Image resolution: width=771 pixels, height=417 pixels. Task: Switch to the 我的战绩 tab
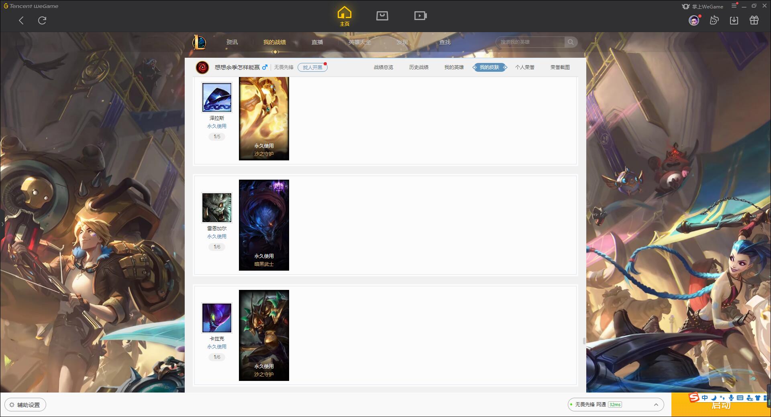click(x=275, y=42)
